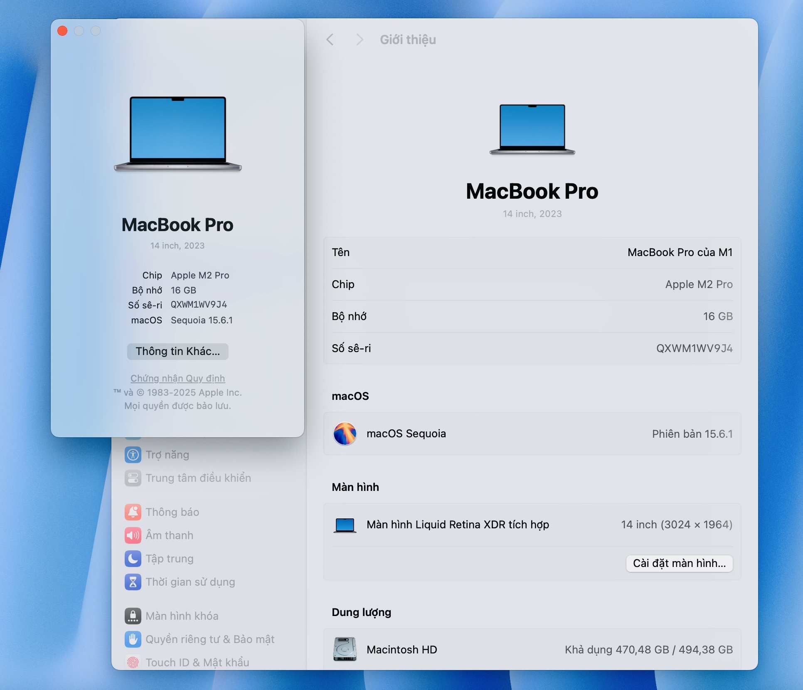Screen dimensions: 803x690
Task: Click the macOS Sequoia logo icon
Action: click(345, 434)
